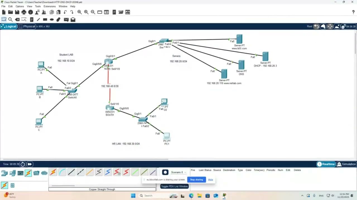Switch to the Logical workspace tab
Screen dimensions: 357x200
[9, 26]
